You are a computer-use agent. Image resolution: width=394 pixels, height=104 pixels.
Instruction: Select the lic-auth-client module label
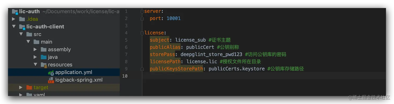(45, 27)
